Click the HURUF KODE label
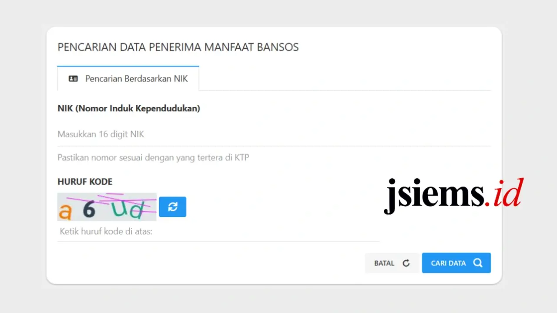This screenshot has height=313, width=557. click(85, 182)
